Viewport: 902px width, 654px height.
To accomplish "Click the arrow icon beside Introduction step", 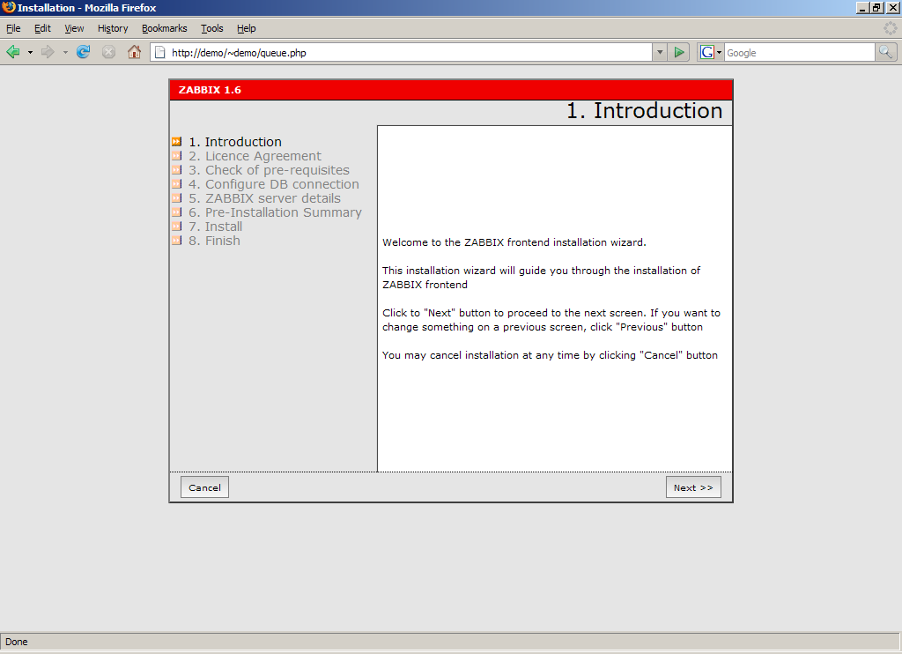I will (176, 142).
